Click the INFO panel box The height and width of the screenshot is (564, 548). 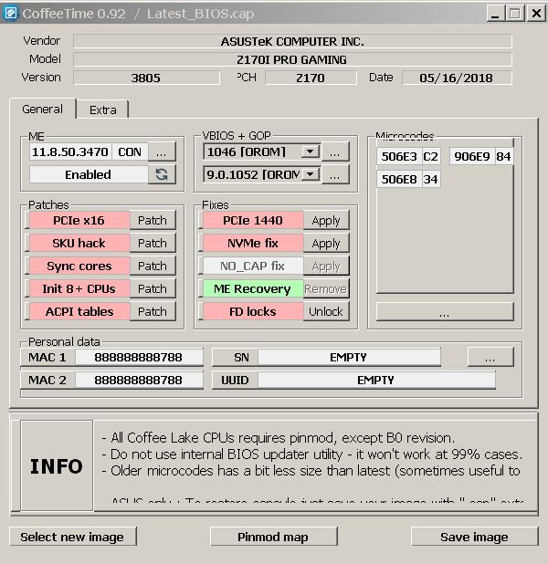point(57,465)
